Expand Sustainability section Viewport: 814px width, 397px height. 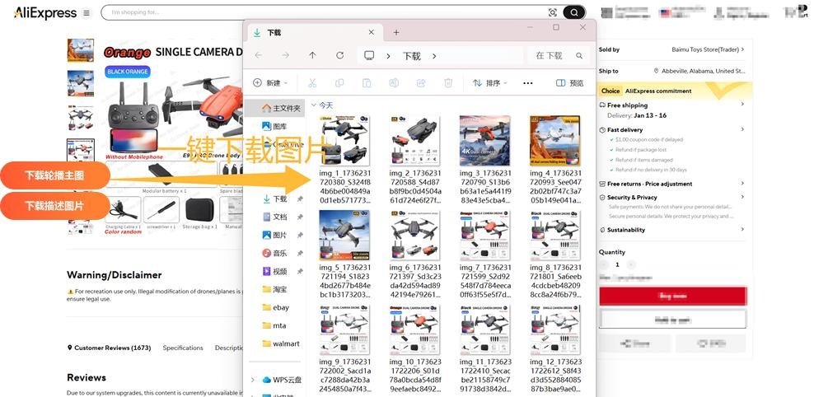tap(742, 229)
